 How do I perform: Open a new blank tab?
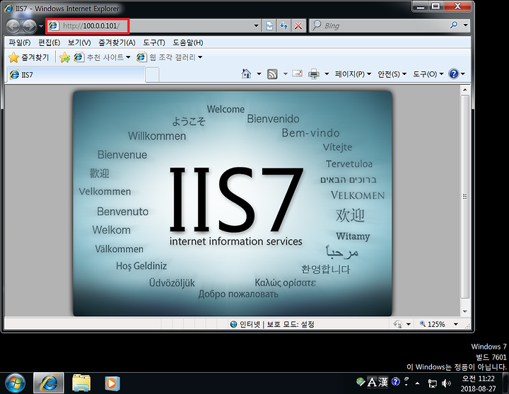[x=152, y=75]
